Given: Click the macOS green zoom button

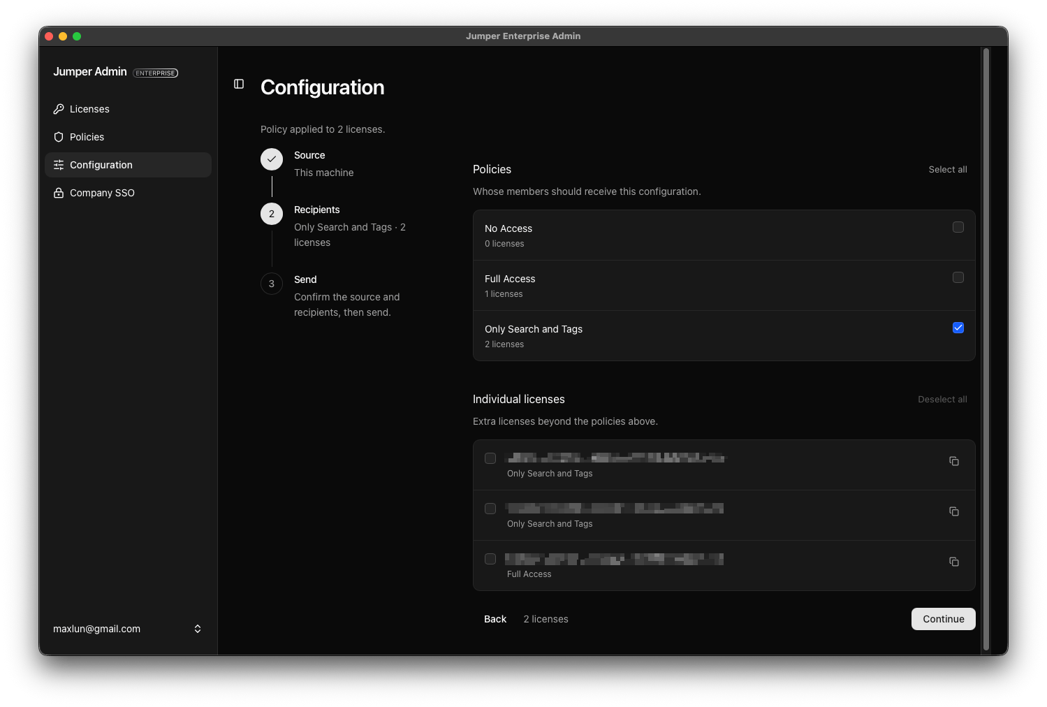Looking at the screenshot, I should [x=77, y=36].
